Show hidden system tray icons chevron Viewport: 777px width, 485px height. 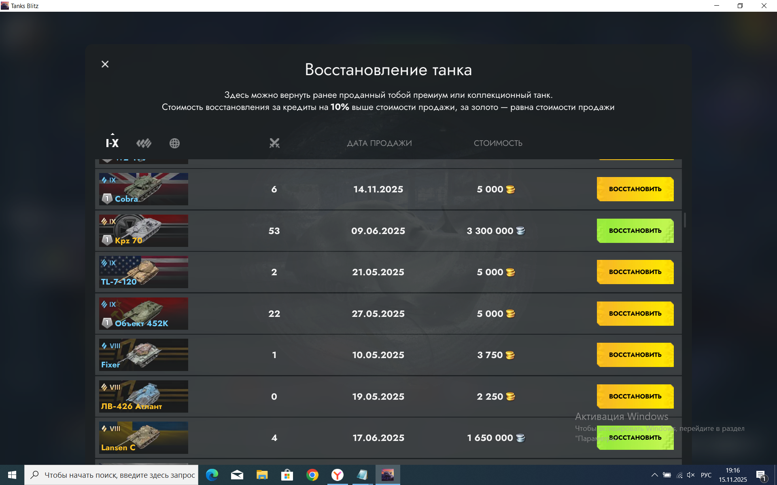point(654,475)
